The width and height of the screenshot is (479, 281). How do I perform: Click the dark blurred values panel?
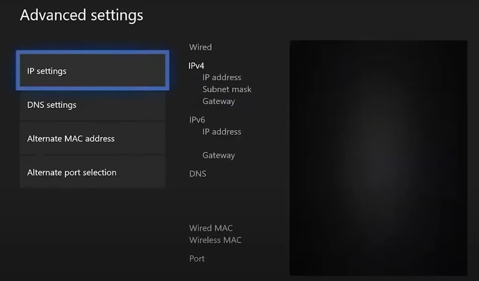tap(378, 158)
